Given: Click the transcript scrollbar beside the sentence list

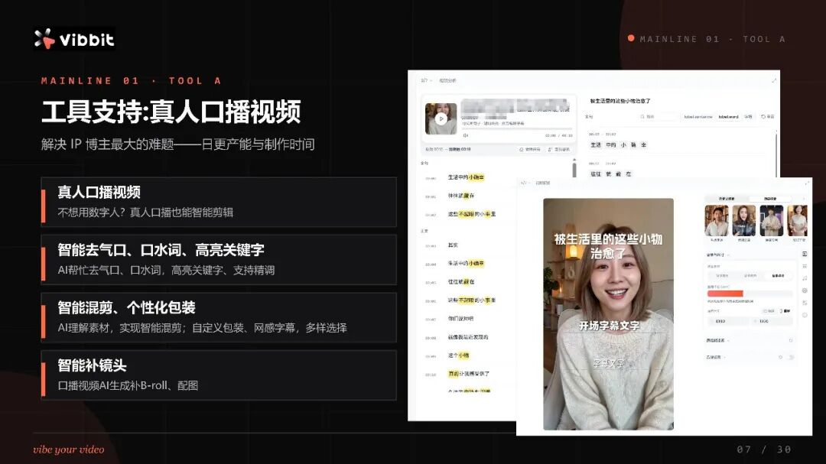Looking at the screenshot, I should pos(574,170).
